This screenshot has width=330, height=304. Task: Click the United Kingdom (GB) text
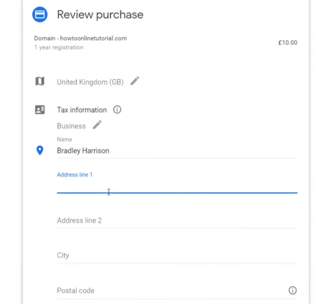(x=90, y=82)
